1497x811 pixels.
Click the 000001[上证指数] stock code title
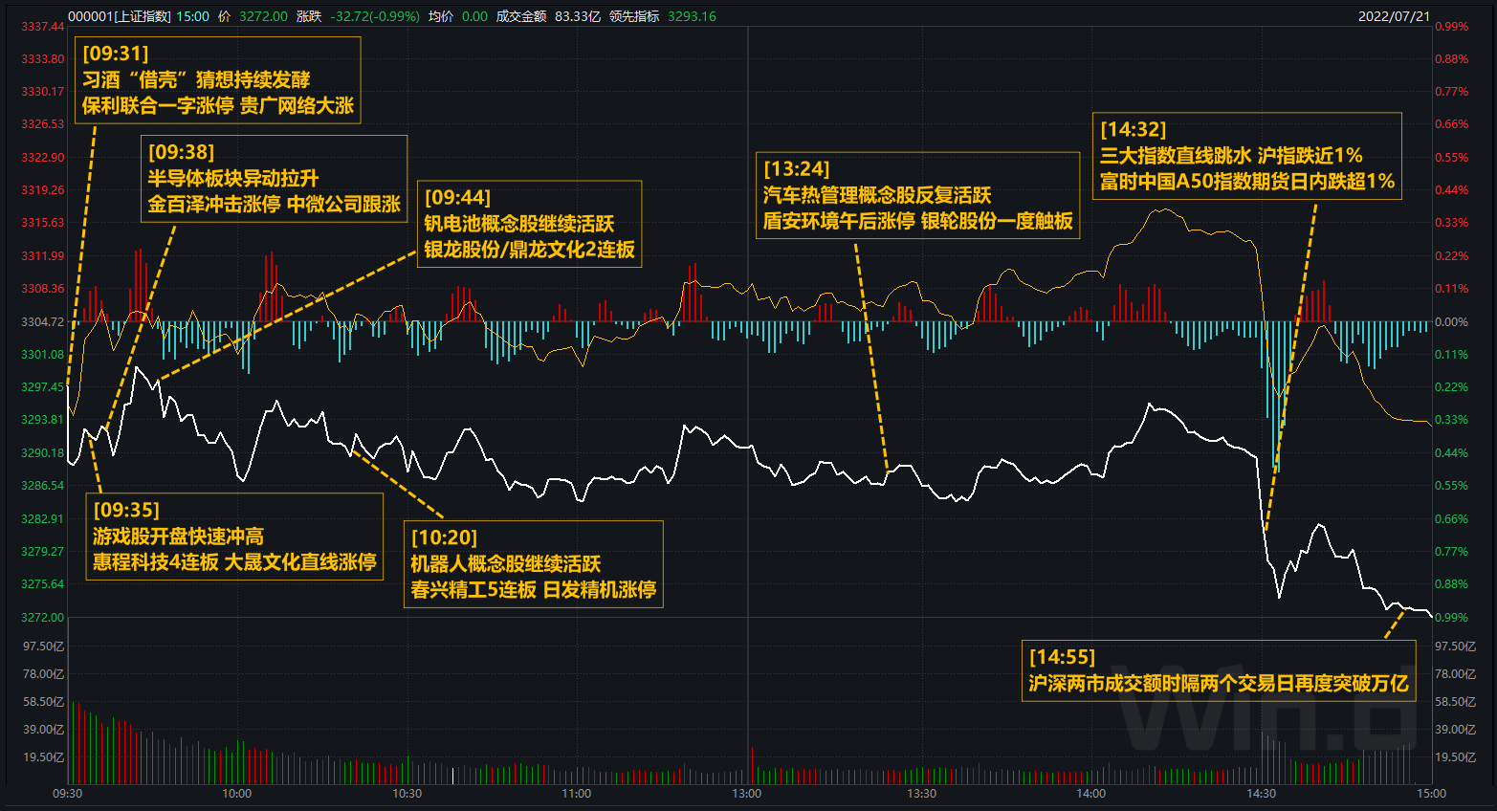(120, 16)
